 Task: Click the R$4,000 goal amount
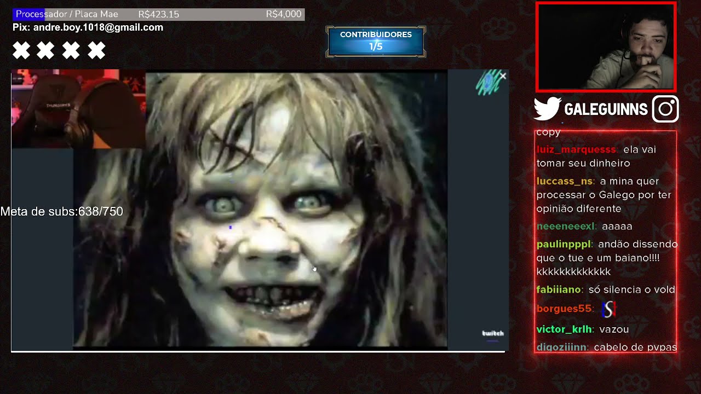pyautogui.click(x=283, y=14)
